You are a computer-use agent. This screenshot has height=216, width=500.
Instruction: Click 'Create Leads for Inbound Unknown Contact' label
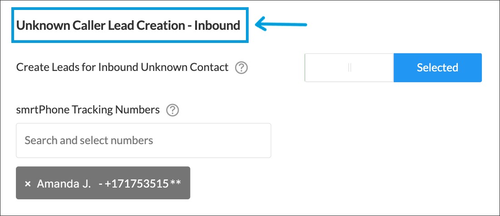point(122,67)
